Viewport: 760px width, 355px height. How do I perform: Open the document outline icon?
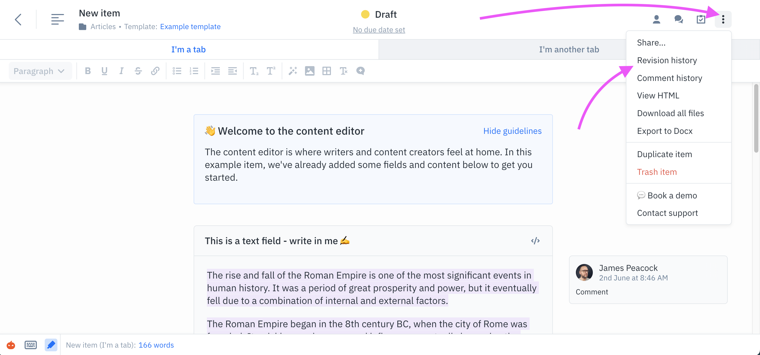[57, 19]
